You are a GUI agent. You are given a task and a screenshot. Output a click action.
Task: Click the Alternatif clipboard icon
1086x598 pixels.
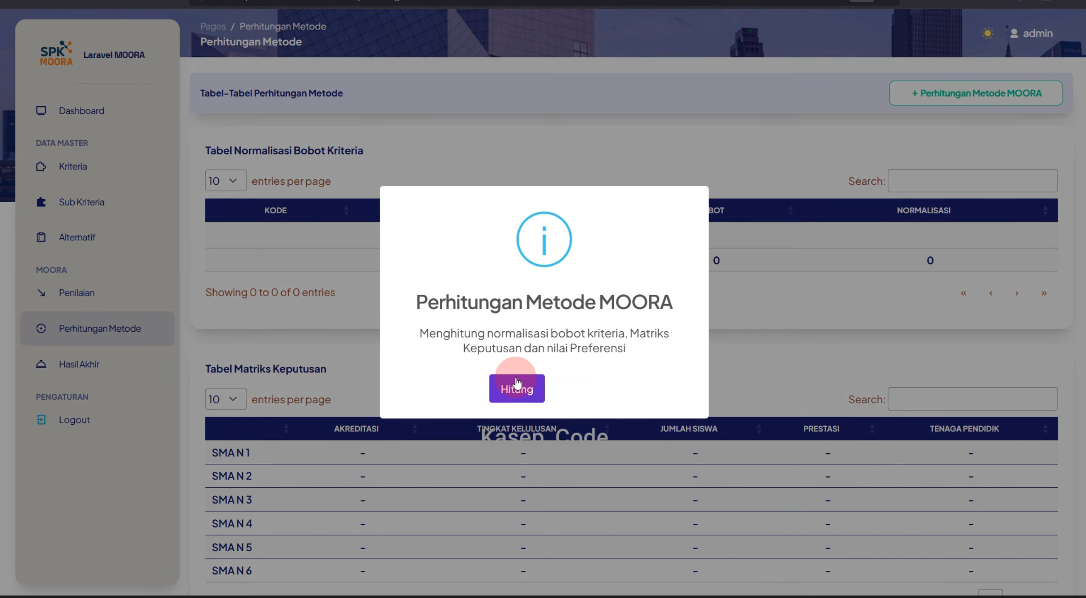point(41,237)
